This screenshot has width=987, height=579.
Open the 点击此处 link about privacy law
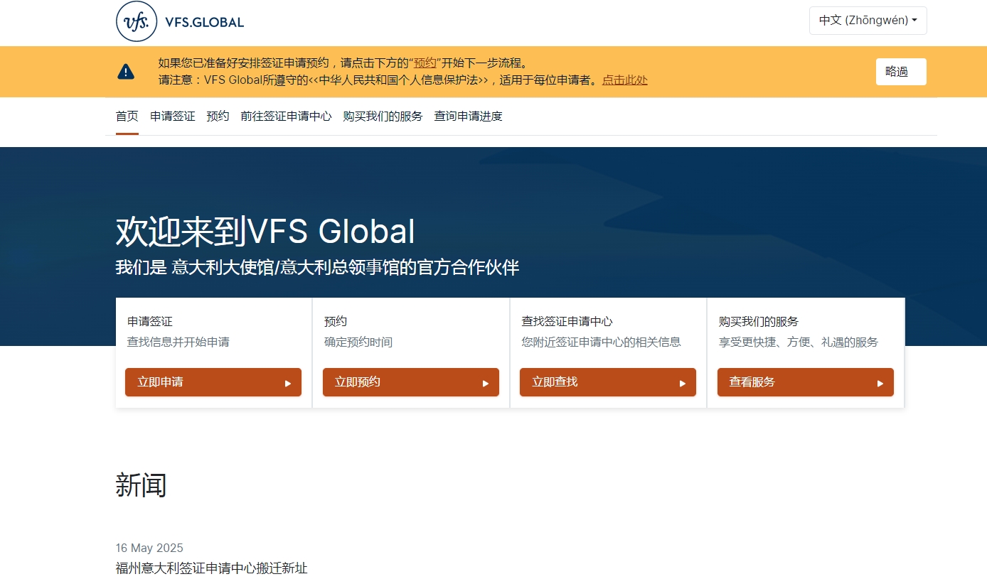tap(625, 80)
